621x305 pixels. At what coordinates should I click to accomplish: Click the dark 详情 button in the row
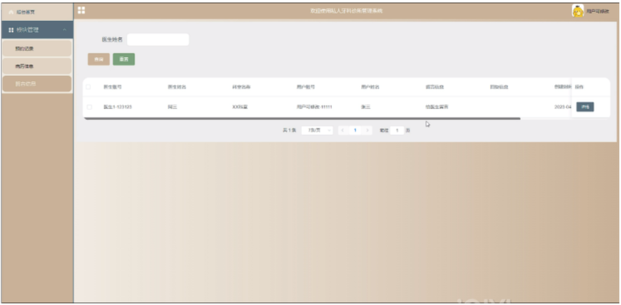click(x=585, y=107)
